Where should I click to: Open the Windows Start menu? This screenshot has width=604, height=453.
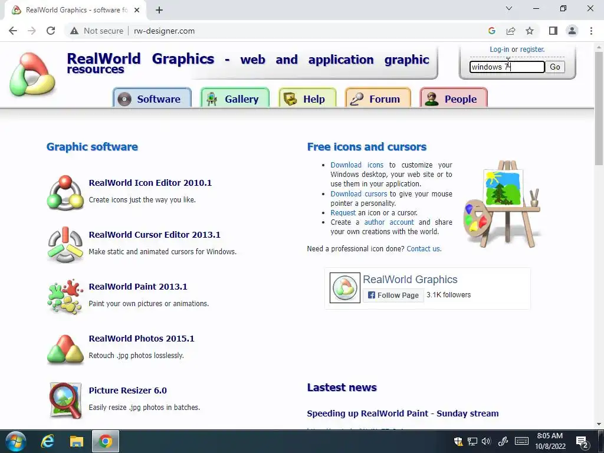pyautogui.click(x=16, y=441)
